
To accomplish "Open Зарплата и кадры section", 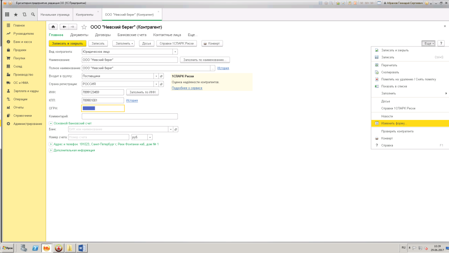I will click(x=26, y=91).
